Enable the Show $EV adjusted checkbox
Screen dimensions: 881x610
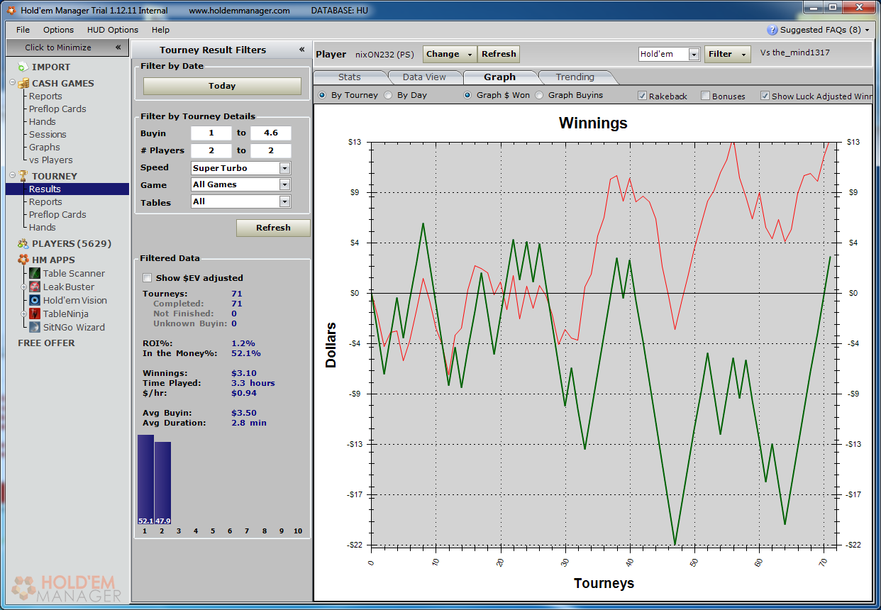[x=148, y=278]
